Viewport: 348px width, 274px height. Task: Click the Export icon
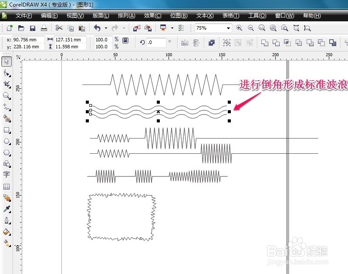(x=148, y=28)
